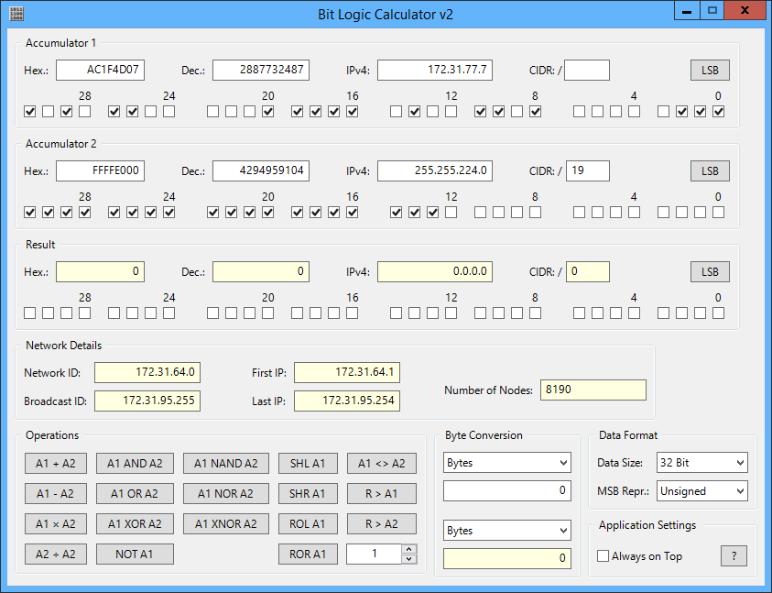Screen dimensions: 772x593
Task: Toggle bit 31 checkbox in Accumulator 1
Action: click(x=30, y=112)
